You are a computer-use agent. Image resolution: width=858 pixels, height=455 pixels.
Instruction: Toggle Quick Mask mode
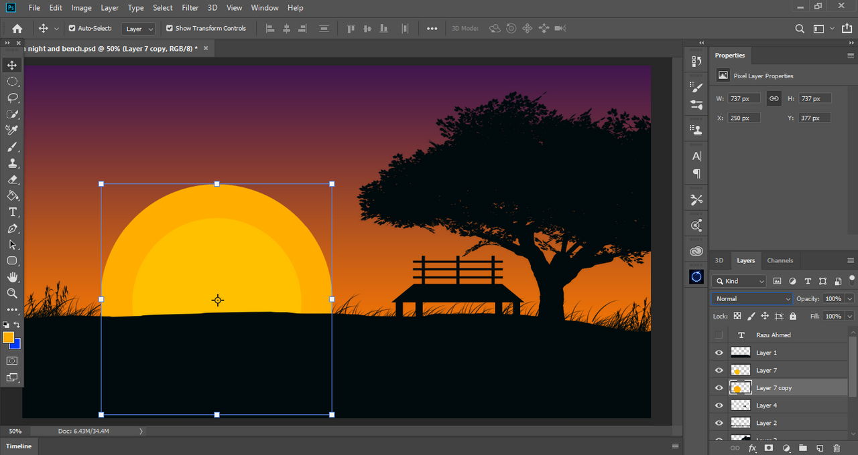(12, 361)
